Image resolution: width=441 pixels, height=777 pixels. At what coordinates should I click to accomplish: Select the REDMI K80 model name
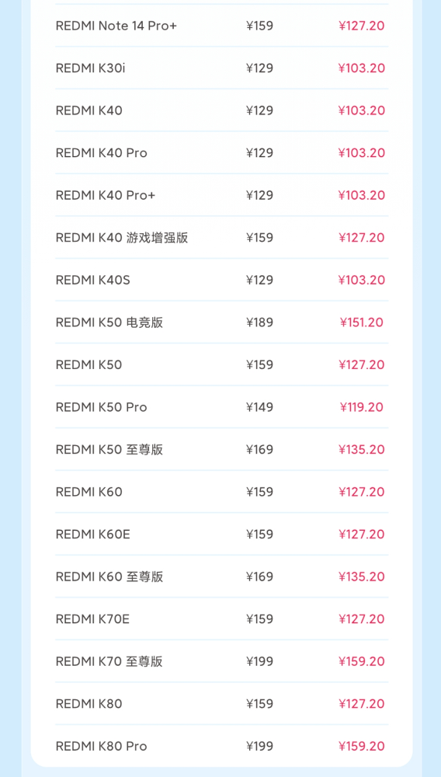(89, 704)
